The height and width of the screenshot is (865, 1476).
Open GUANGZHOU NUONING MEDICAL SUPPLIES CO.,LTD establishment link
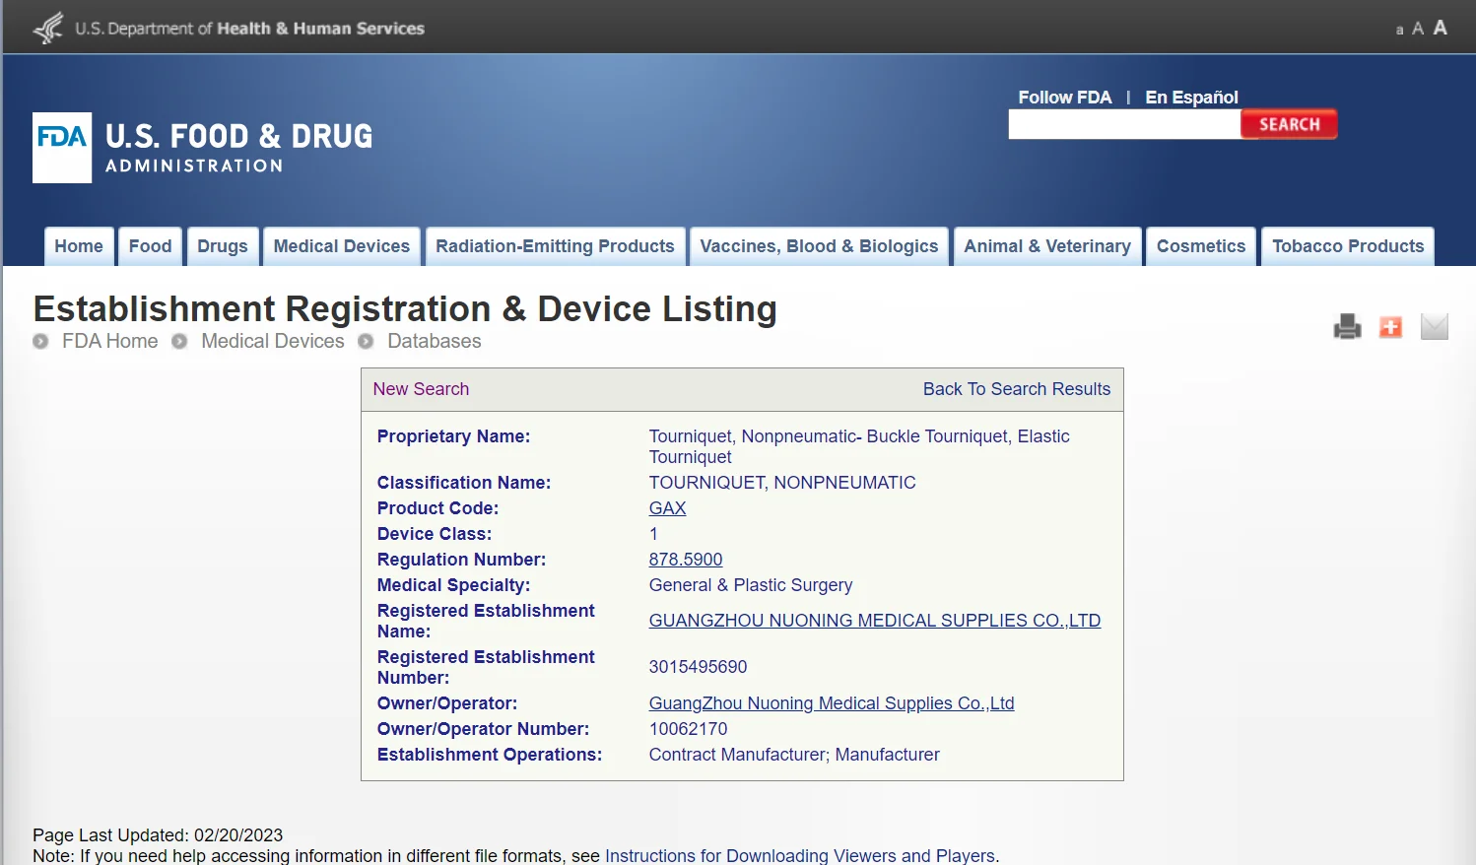pos(875,621)
